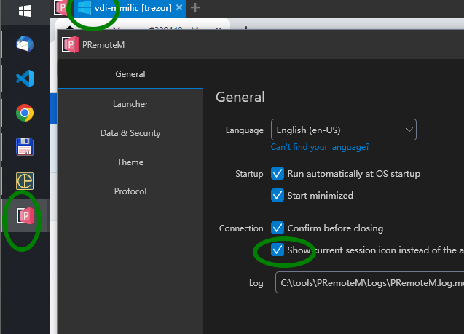This screenshot has width=464, height=334.
Task: Toggle the 'Start minimized' checkbox
Action: 278,195
